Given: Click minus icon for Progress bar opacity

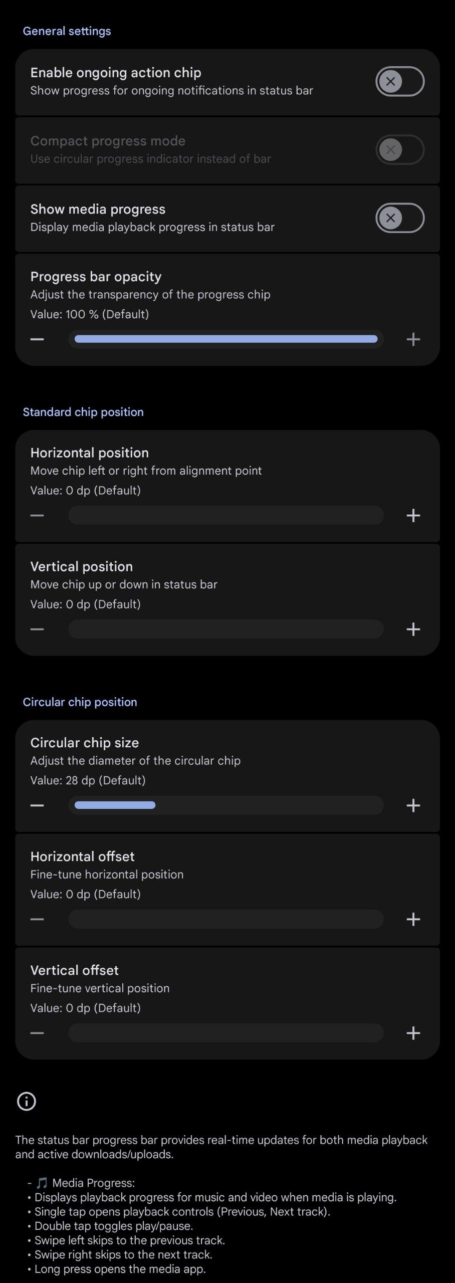Looking at the screenshot, I should click(x=37, y=339).
